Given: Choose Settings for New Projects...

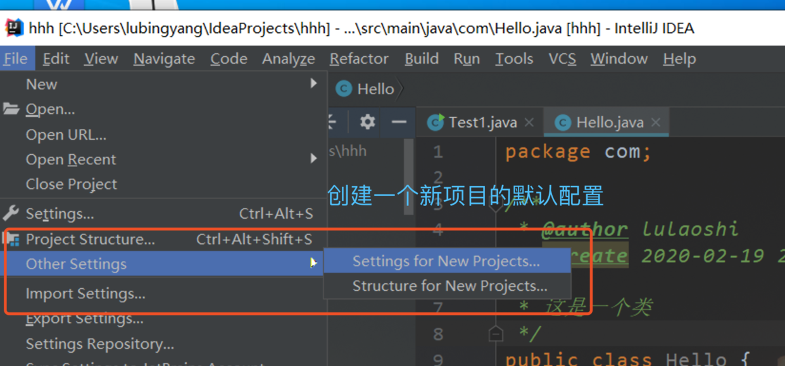Looking at the screenshot, I should pyautogui.click(x=447, y=261).
